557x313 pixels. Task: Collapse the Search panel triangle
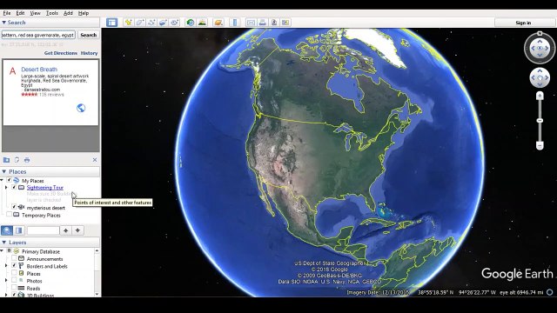click(3, 23)
